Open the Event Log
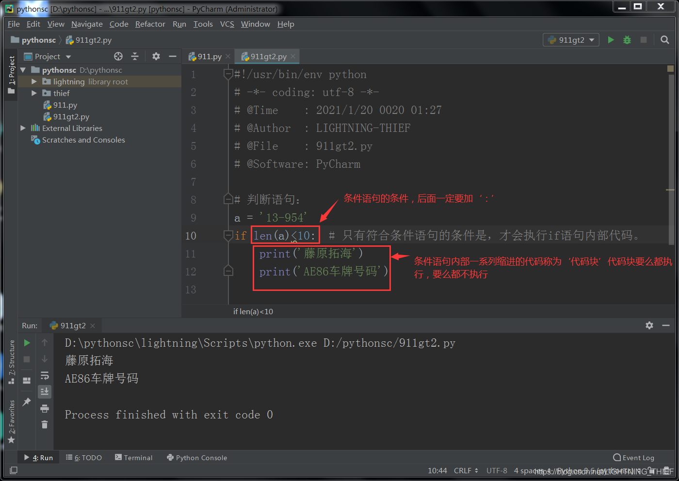This screenshot has width=679, height=481. [634, 458]
